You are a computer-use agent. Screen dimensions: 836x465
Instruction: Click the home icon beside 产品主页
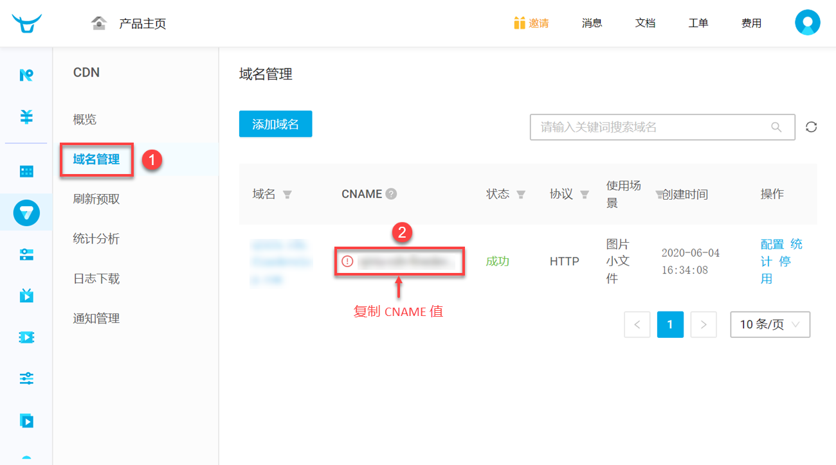click(99, 23)
